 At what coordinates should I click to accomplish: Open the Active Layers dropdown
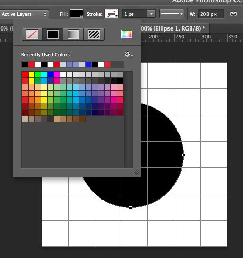[24, 14]
